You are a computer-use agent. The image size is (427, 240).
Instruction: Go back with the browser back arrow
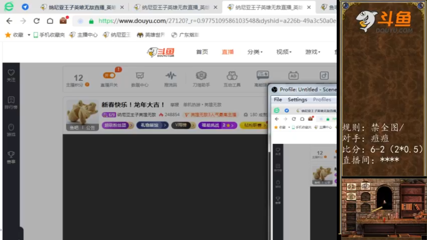(x=9, y=21)
